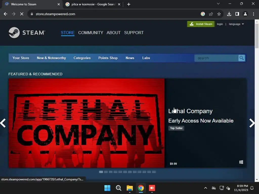The height and width of the screenshot is (194, 259).
Task: Click the scrollbar down arrow
Action: tap(257, 180)
